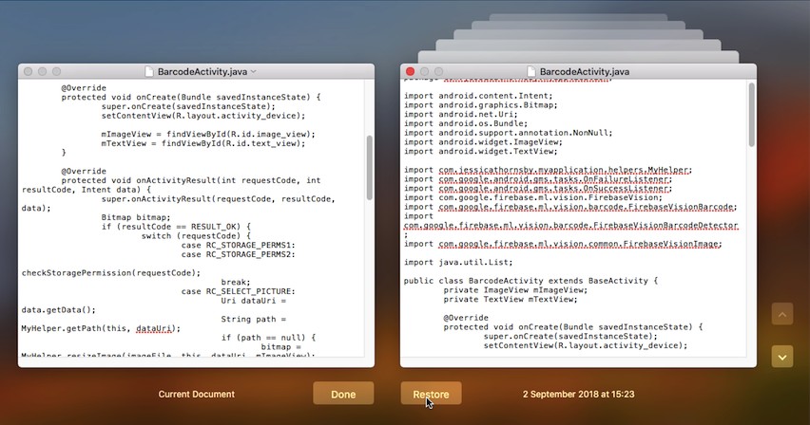The height and width of the screenshot is (425, 810).
Task: Click document icon in left window title bar
Action: 149,72
